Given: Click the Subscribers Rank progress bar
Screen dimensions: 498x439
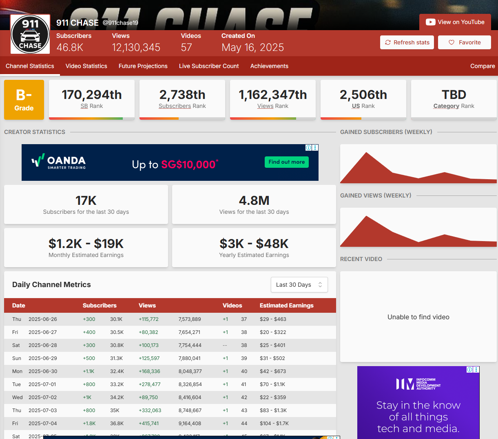Looking at the screenshot, I should tap(182, 119).
